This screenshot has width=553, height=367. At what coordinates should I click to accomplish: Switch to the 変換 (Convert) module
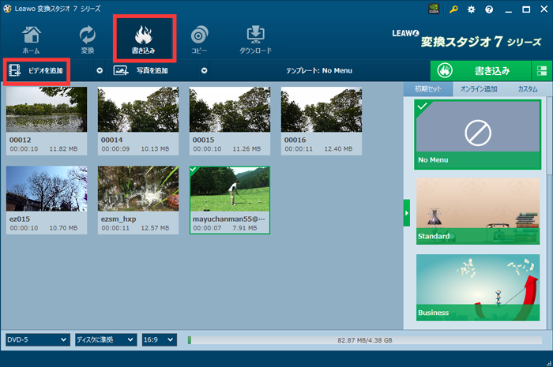coord(88,39)
